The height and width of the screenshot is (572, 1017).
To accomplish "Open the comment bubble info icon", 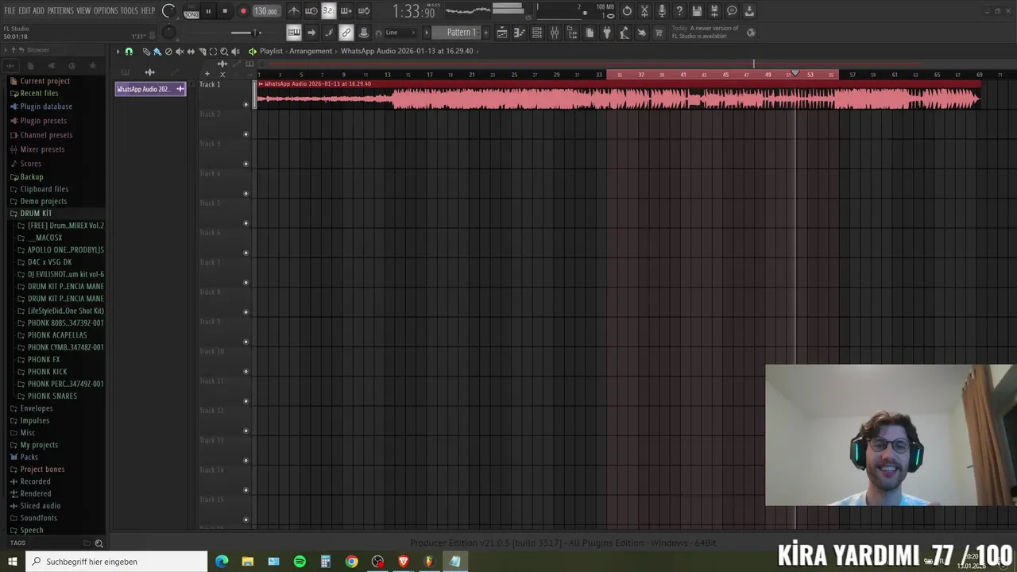I will pos(732,11).
